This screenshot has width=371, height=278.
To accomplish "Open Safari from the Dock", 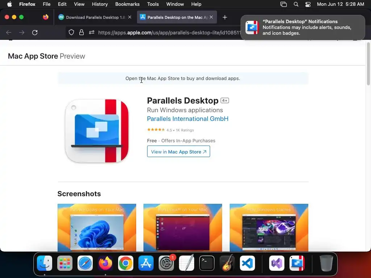I will pyautogui.click(x=85, y=263).
